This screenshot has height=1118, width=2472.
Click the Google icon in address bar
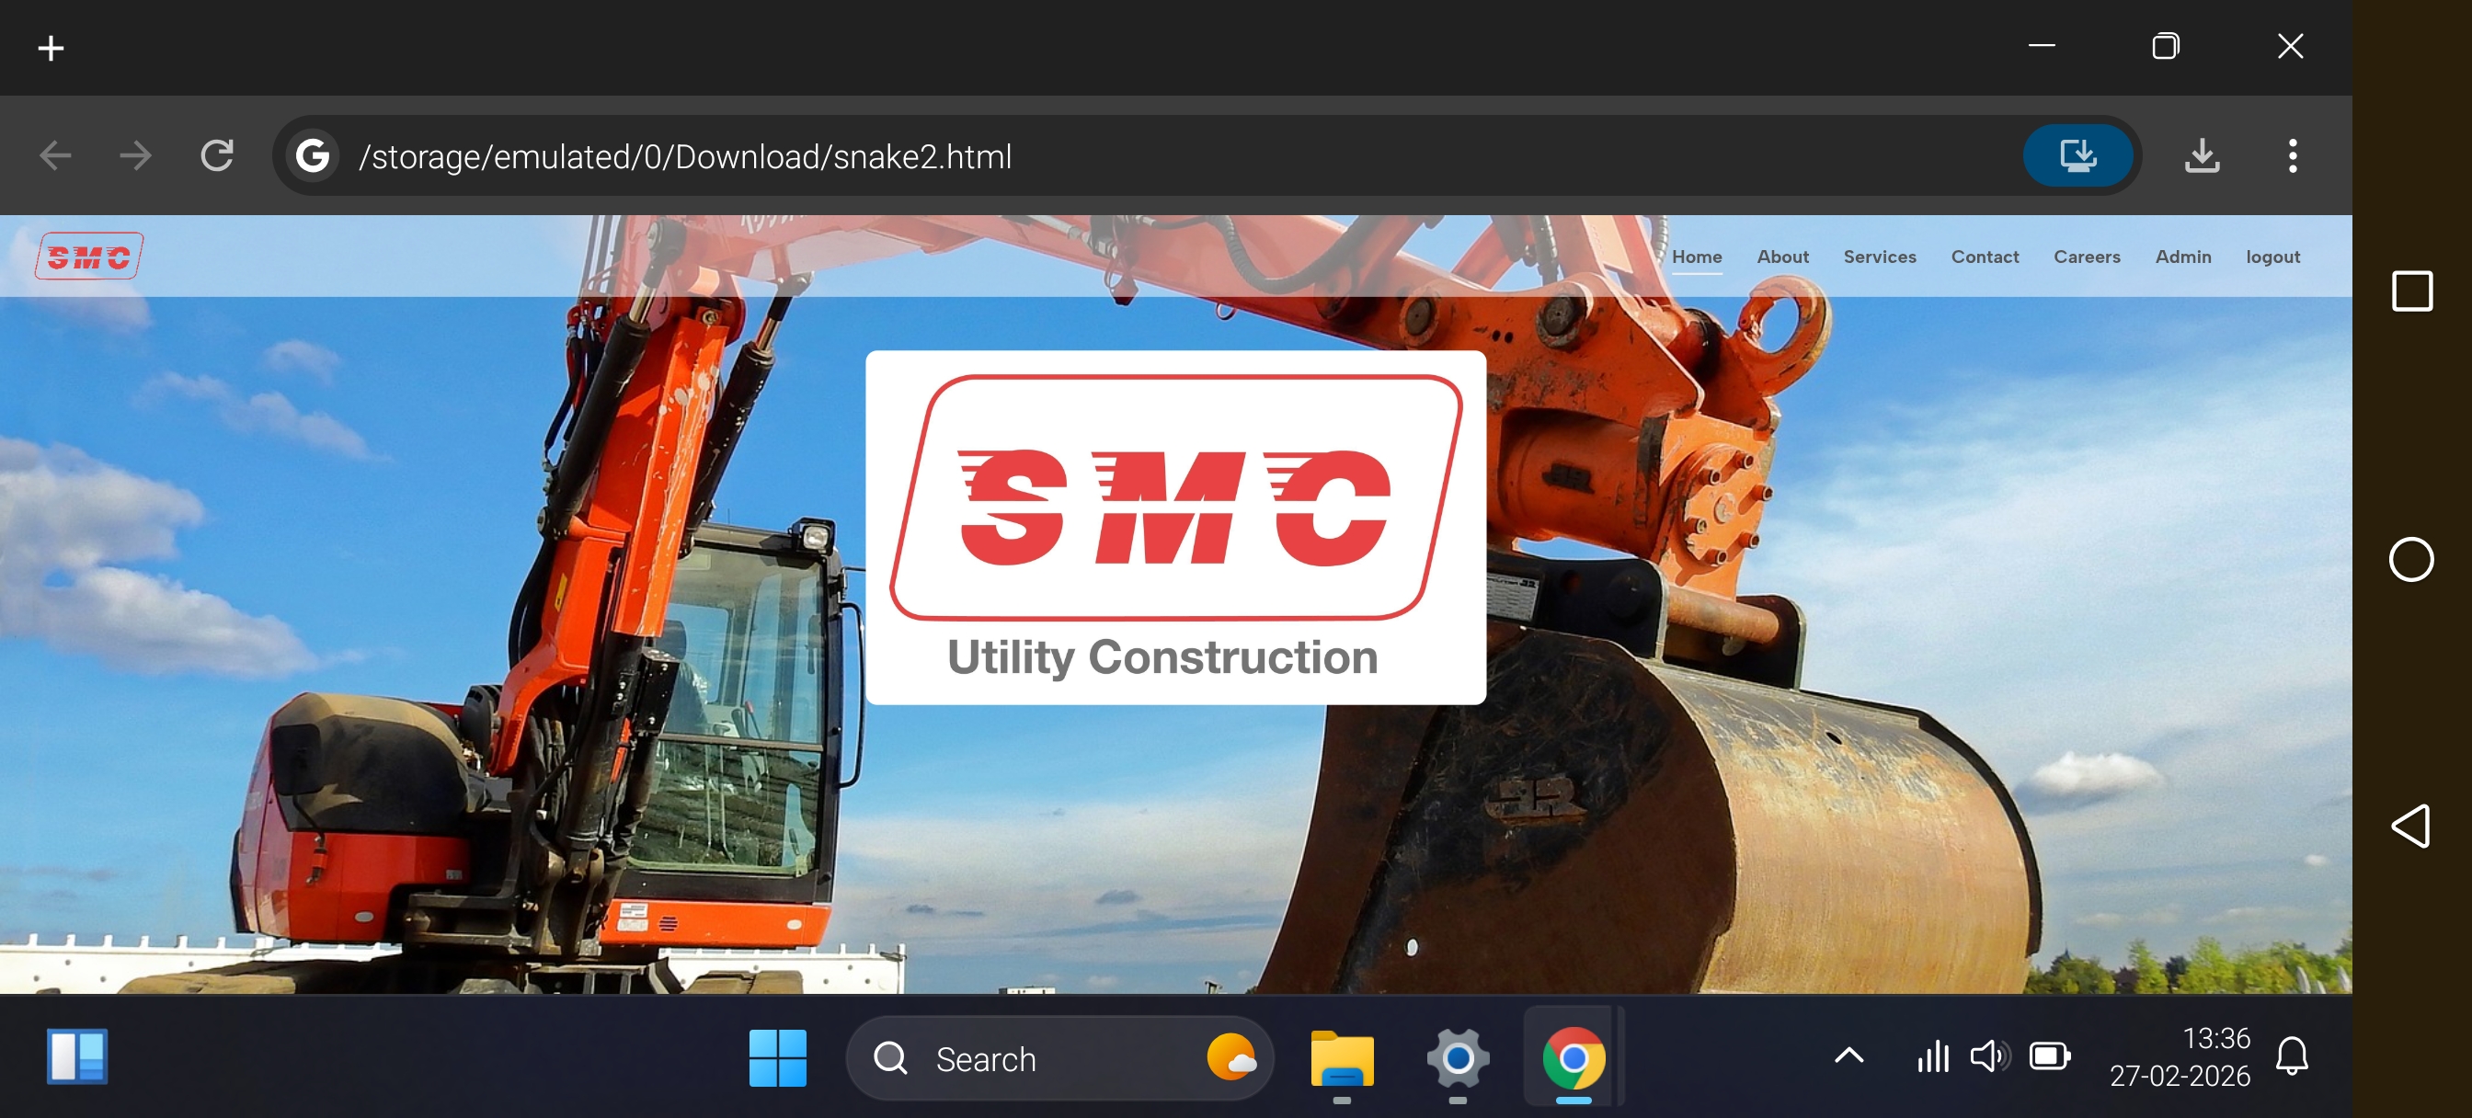tap(313, 155)
